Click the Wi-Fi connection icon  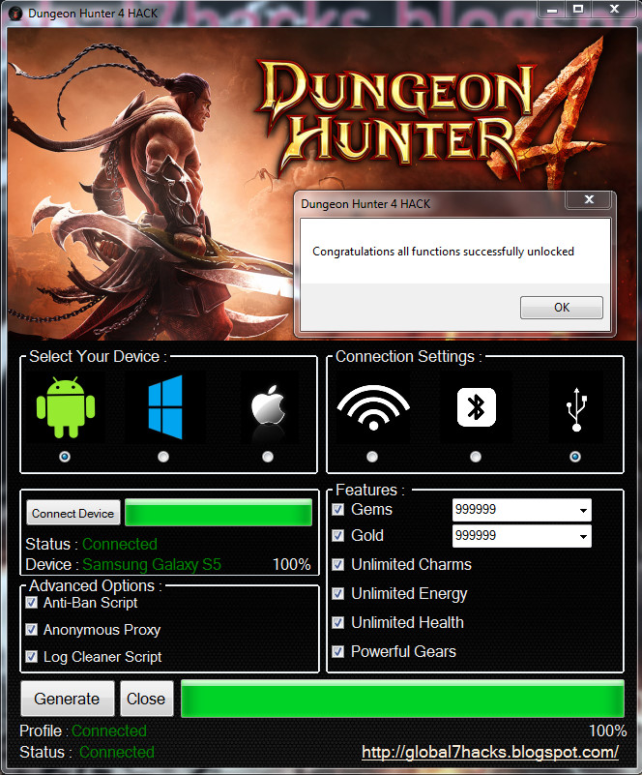373,407
